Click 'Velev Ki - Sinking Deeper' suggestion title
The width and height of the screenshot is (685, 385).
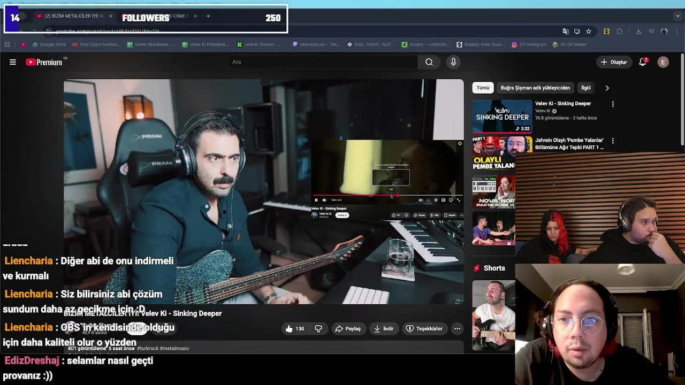tap(563, 104)
